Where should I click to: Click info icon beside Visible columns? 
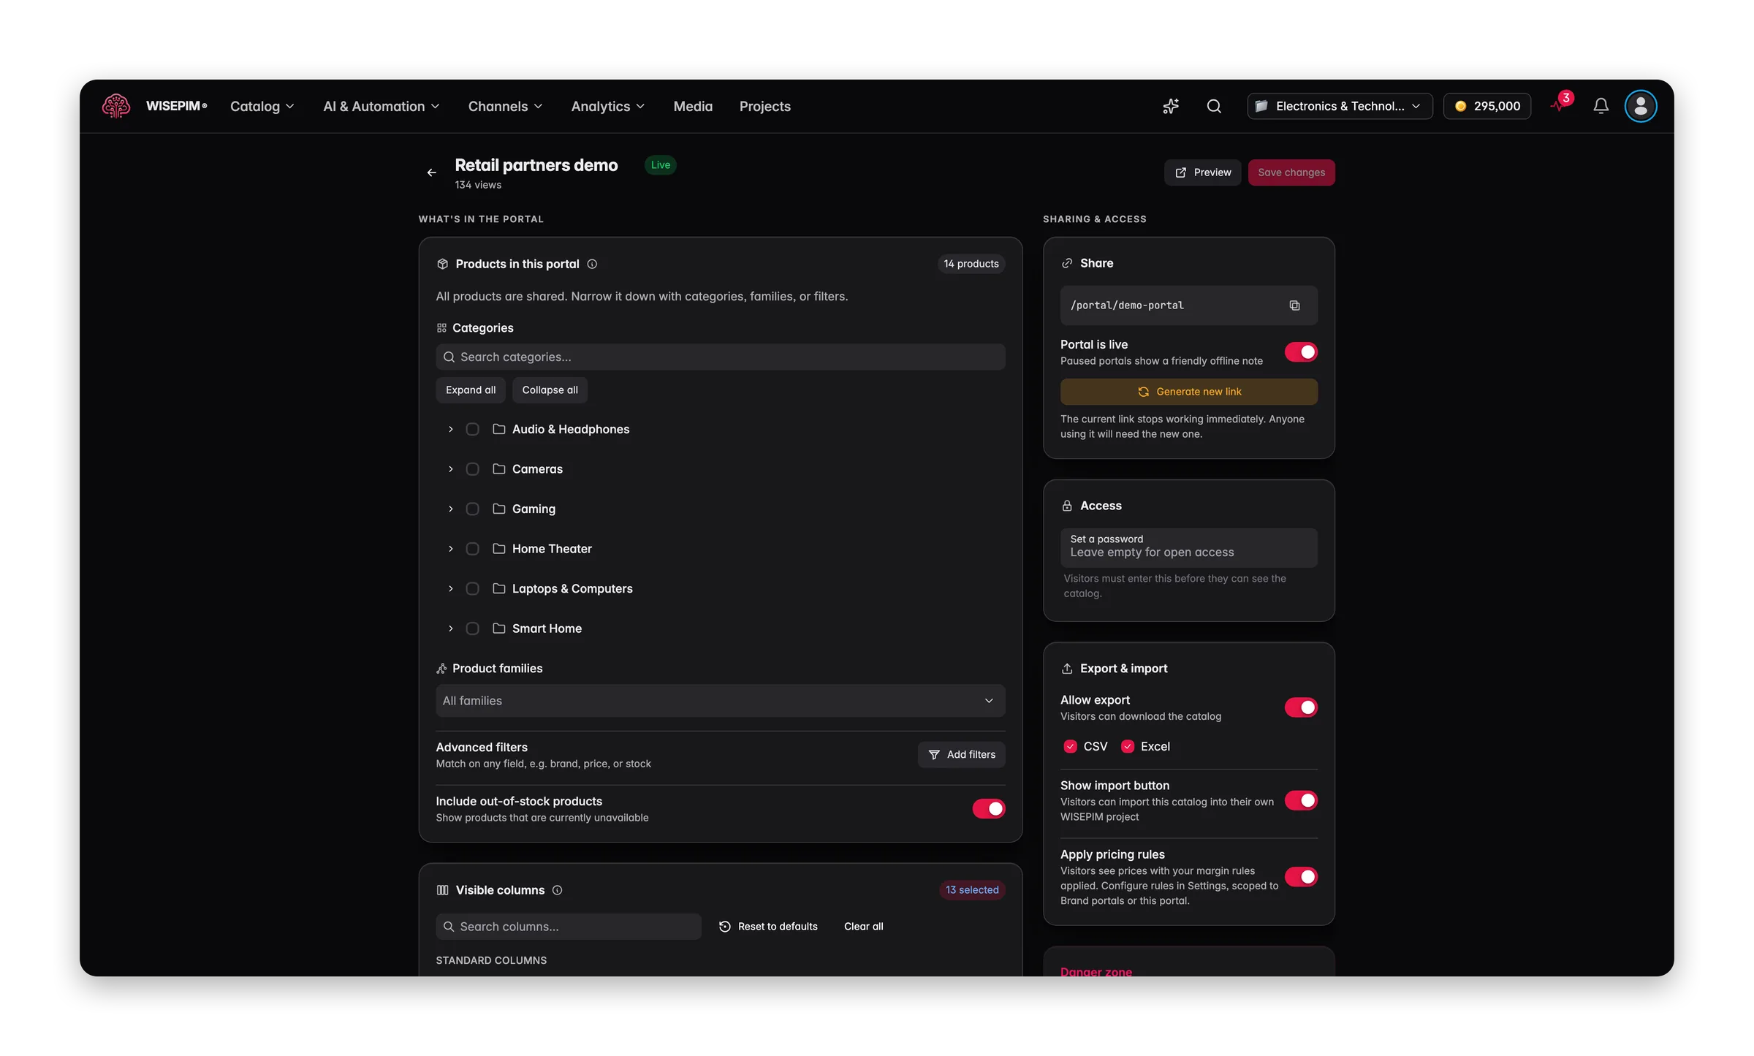tap(557, 890)
